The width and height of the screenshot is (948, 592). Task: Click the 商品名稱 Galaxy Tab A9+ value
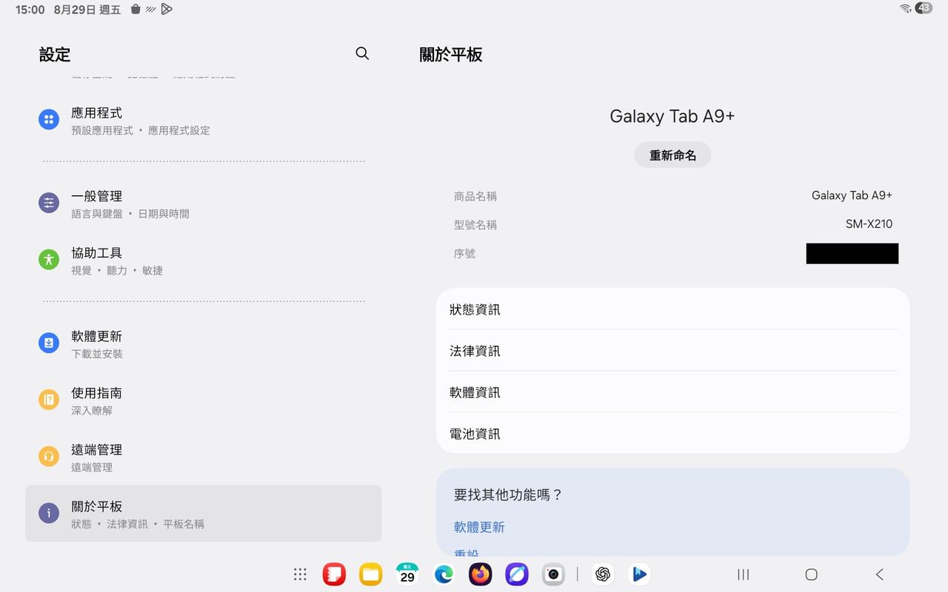coord(852,195)
